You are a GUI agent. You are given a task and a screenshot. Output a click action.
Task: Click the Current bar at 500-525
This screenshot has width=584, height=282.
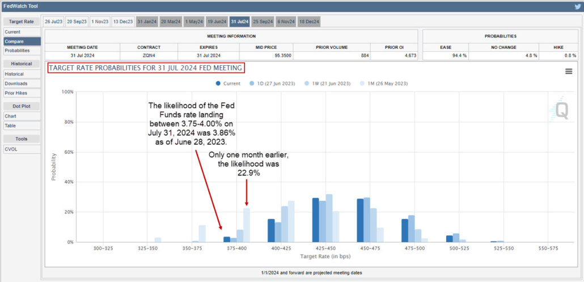pyautogui.click(x=450, y=239)
